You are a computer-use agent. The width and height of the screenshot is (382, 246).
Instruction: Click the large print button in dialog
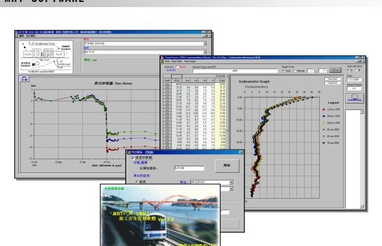pyautogui.click(x=227, y=166)
